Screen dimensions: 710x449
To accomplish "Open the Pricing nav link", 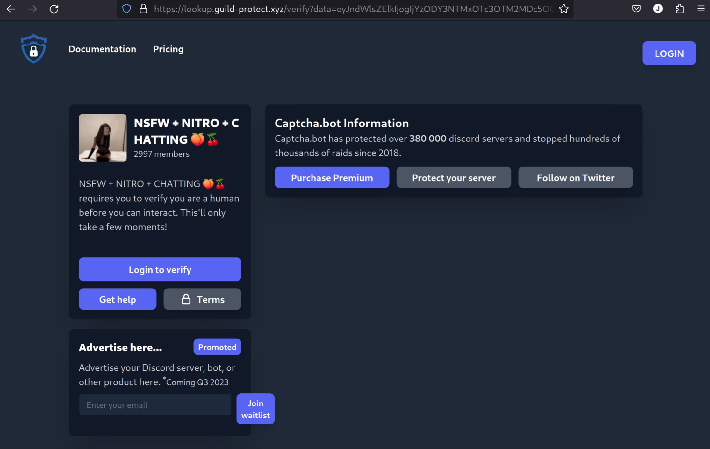I will 168,49.
